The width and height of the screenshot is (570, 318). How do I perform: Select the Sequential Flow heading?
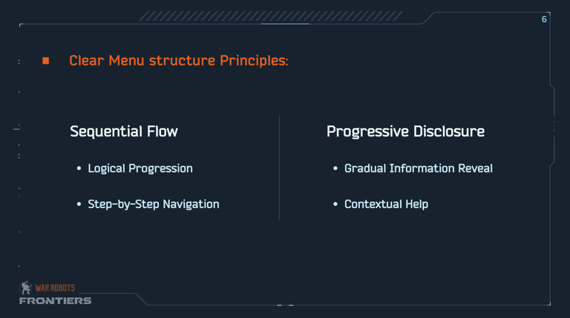pyautogui.click(x=124, y=132)
